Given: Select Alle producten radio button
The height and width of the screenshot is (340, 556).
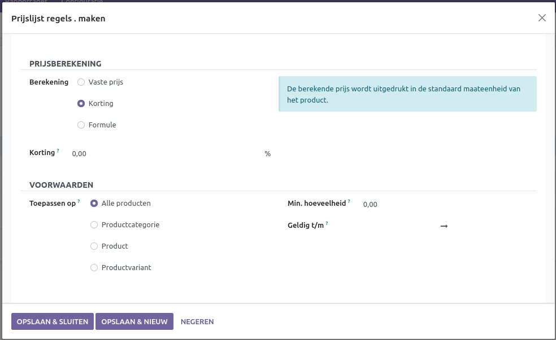Looking at the screenshot, I should (94, 204).
